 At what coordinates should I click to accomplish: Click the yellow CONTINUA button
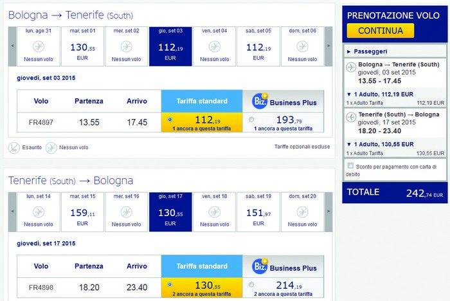pyautogui.click(x=381, y=30)
